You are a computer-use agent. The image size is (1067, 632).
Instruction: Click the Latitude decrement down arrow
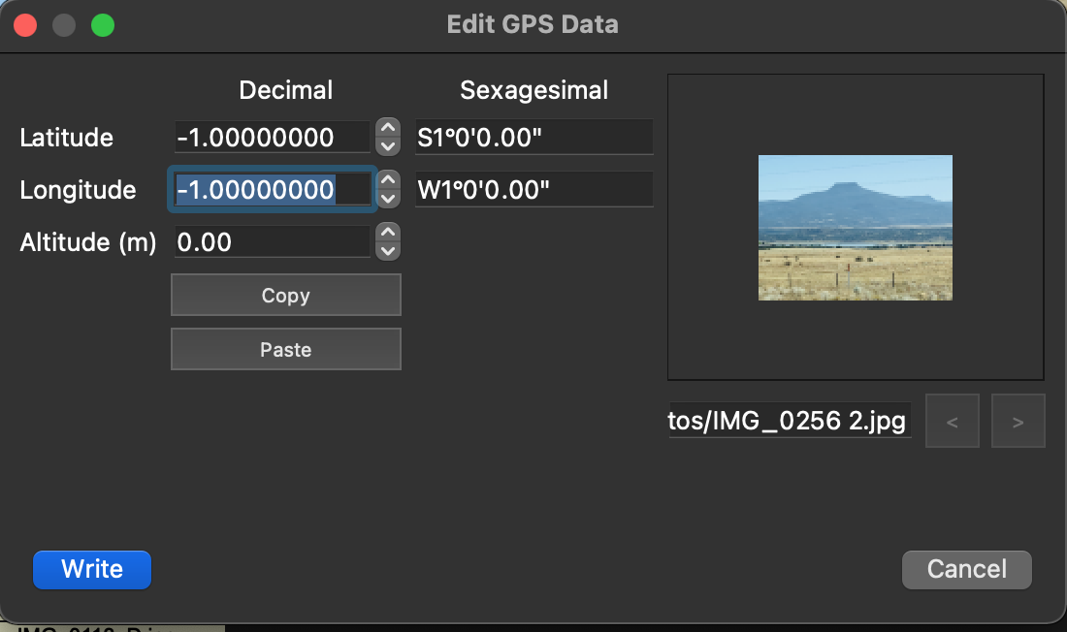click(x=388, y=146)
